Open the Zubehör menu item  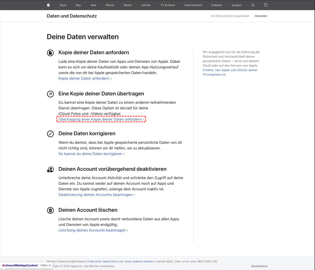217,5
